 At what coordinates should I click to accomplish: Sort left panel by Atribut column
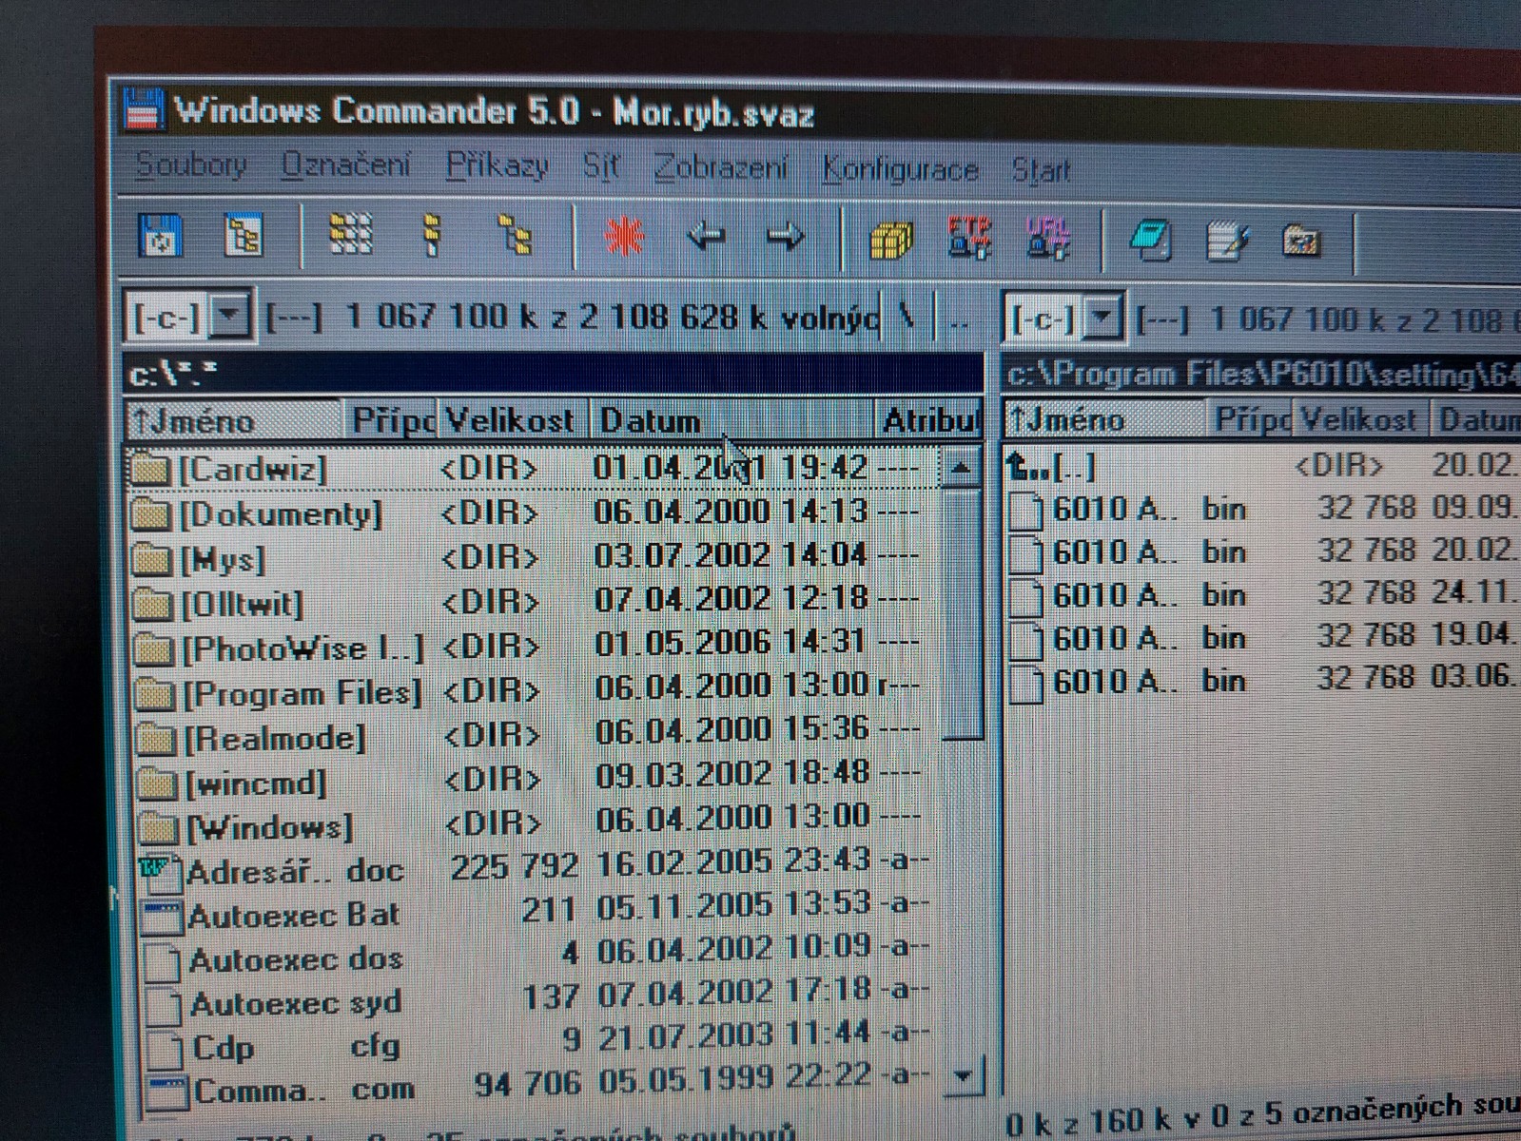(927, 420)
